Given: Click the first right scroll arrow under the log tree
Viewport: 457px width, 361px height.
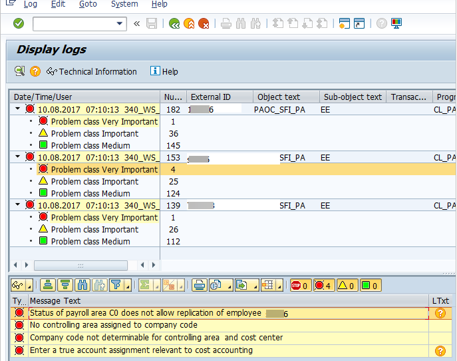Looking at the screenshot, I should click(x=27, y=265).
